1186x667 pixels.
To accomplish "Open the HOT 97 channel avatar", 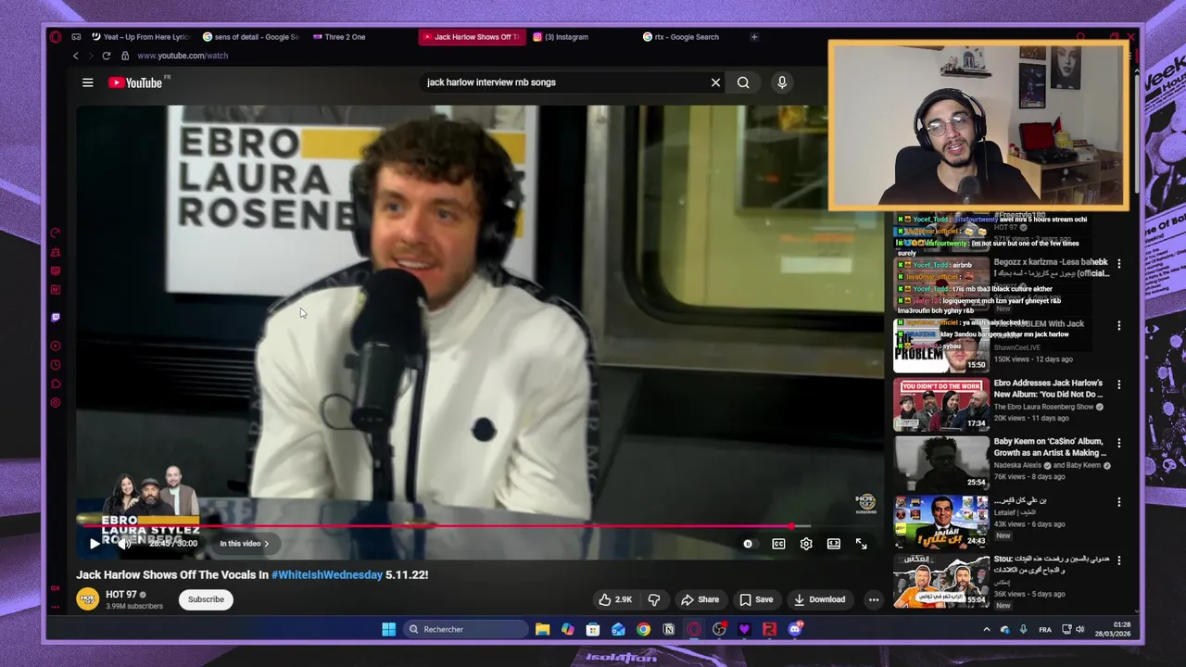I will [88, 599].
